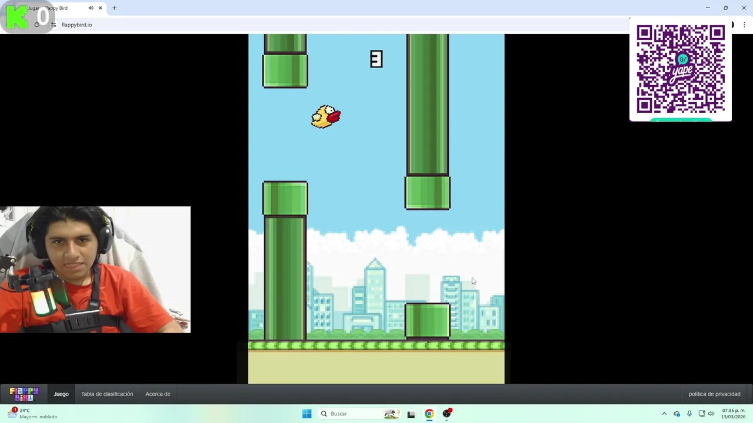Show hidden system tray icons
The height and width of the screenshot is (423, 753).
click(664, 414)
